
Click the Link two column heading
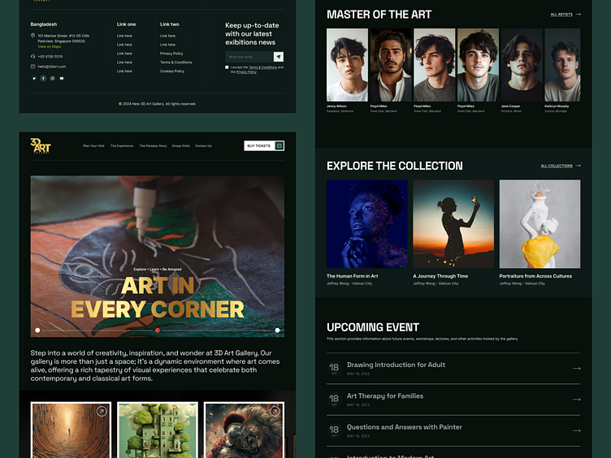[170, 24]
